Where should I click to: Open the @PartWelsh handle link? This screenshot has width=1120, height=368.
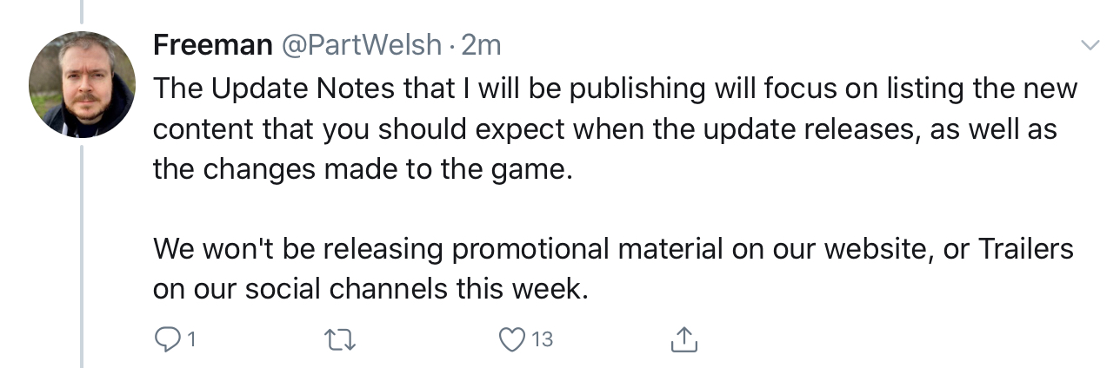(x=360, y=45)
